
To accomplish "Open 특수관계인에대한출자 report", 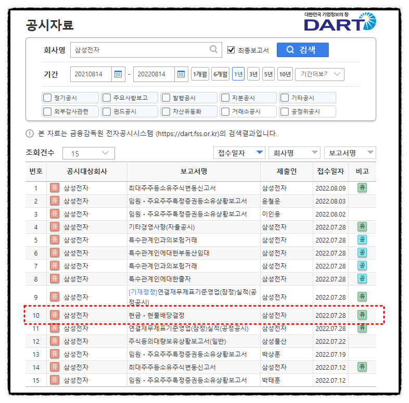I will pos(160,279).
